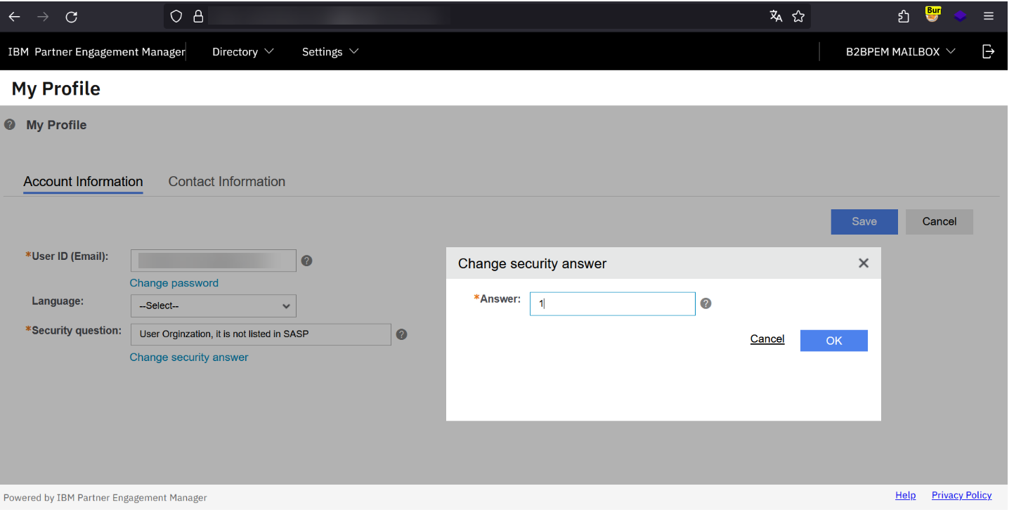Expand the Directory menu

pyautogui.click(x=242, y=52)
